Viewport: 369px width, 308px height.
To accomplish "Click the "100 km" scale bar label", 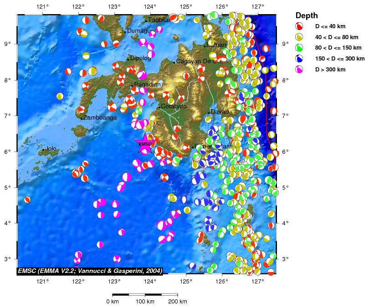I will click(x=145, y=302).
